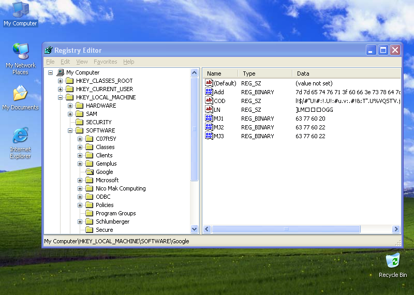Screen dimensions: 414x295
Task: Expand the Nico Mak Computing key
Action: [80, 188]
